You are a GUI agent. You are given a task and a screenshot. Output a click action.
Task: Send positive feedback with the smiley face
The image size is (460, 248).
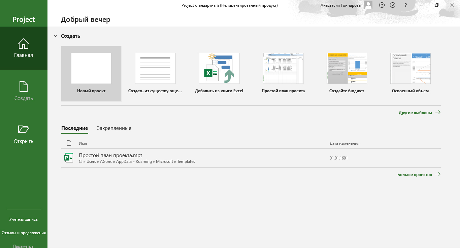(382, 5)
